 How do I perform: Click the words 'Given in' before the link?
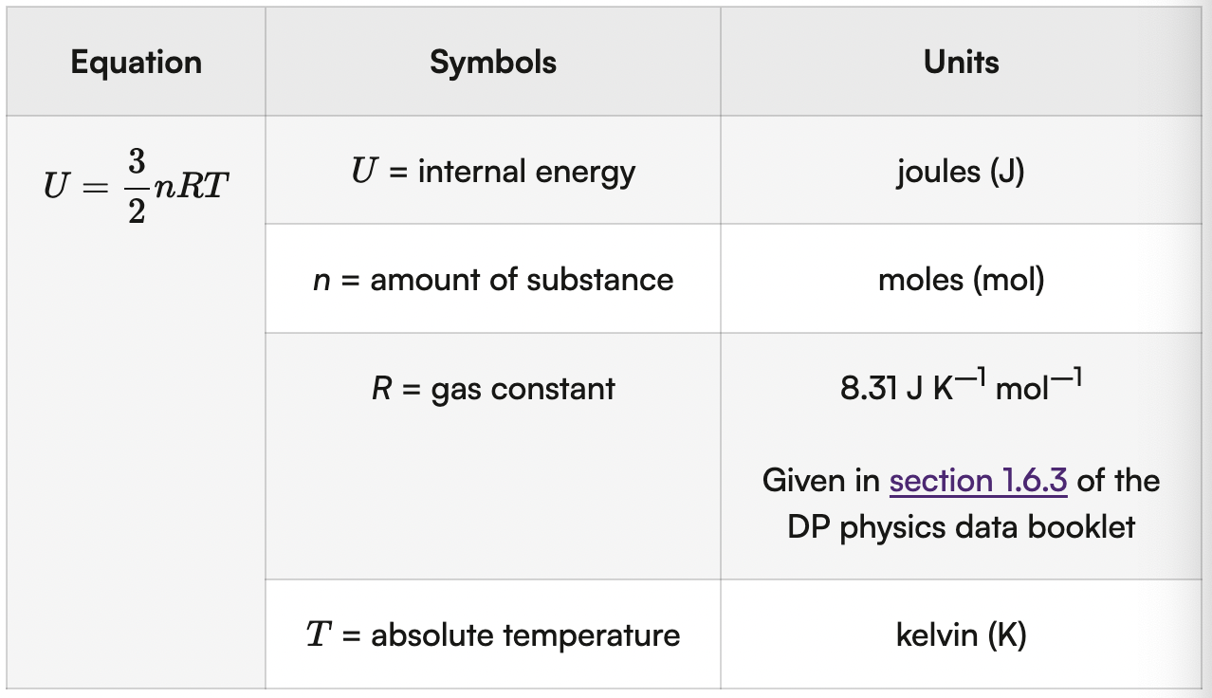tap(821, 481)
